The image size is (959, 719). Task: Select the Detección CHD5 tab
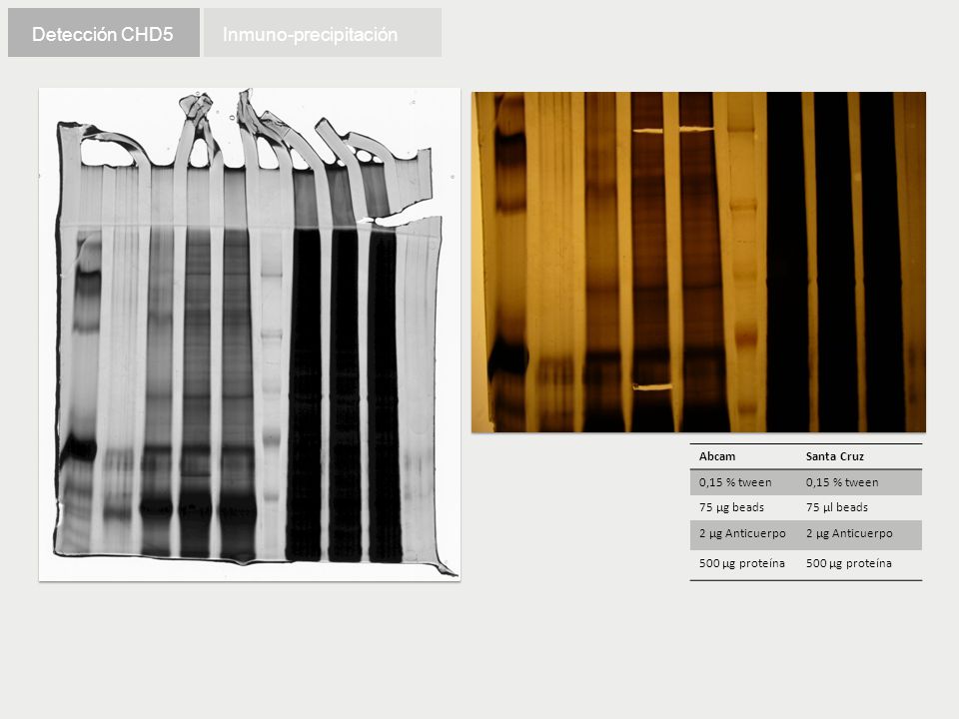(103, 32)
